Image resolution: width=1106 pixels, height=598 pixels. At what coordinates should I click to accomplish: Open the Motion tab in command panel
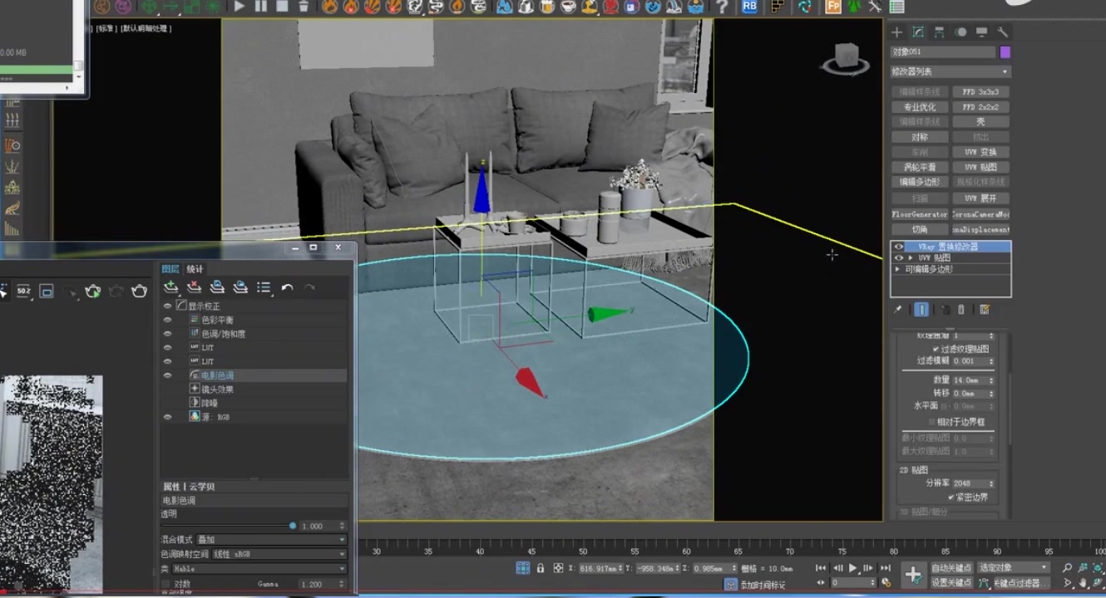tap(960, 32)
